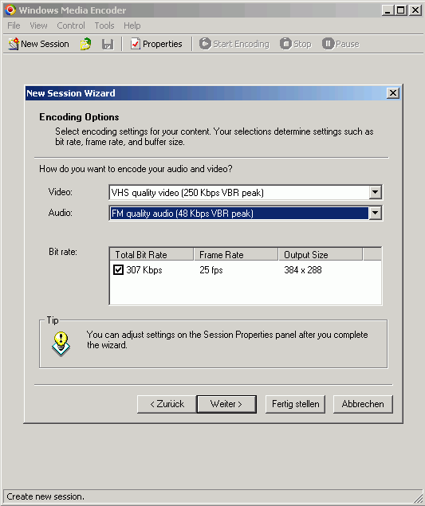Click the Windows Media Encoder title bar logo
425x506 pixels.
click(10, 10)
